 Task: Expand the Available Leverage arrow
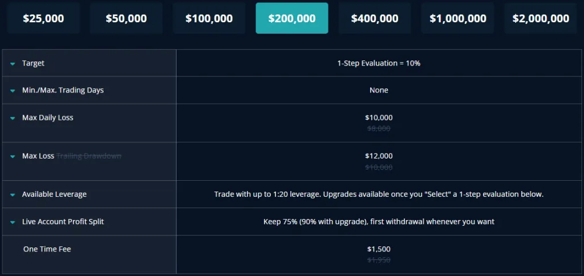pyautogui.click(x=13, y=195)
